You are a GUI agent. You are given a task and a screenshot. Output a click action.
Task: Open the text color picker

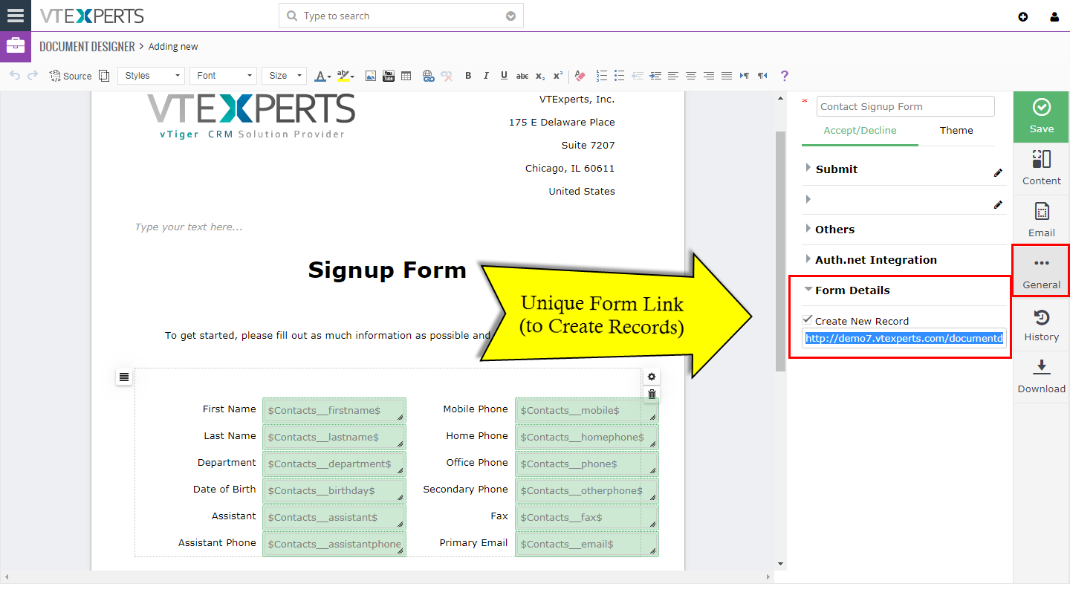coord(322,76)
